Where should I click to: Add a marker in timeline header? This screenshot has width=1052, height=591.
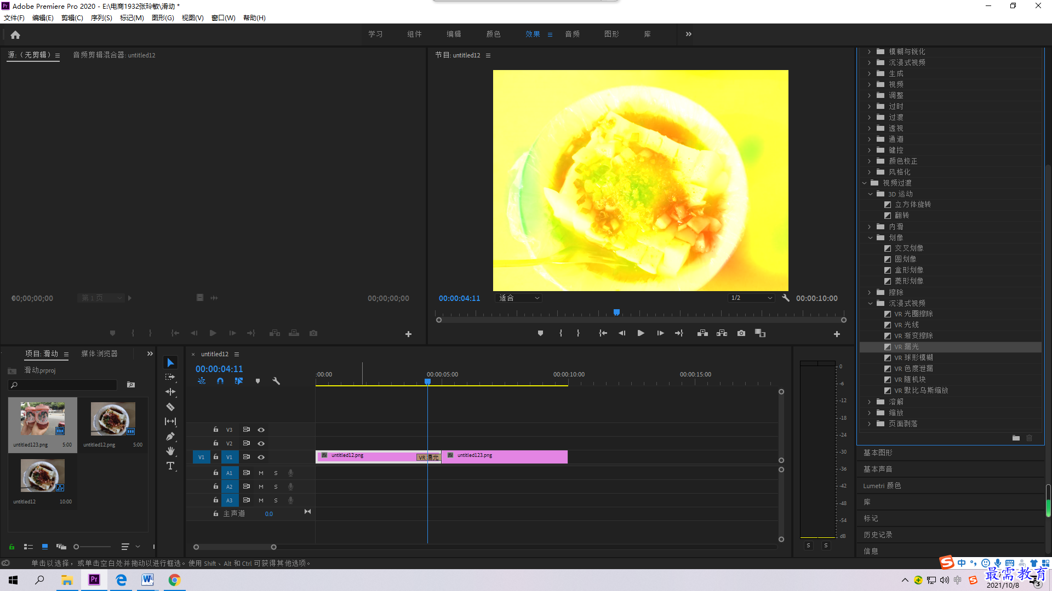pos(258,381)
